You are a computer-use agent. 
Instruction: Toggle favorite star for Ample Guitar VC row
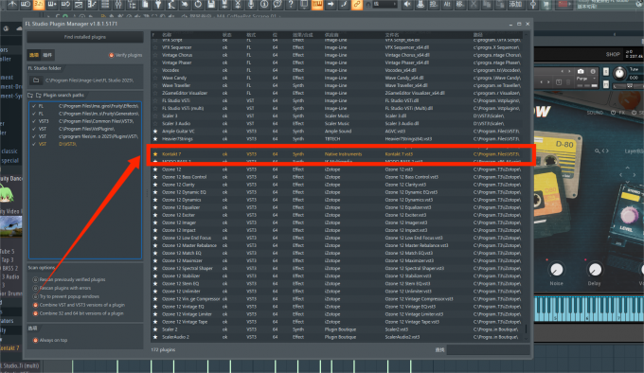click(x=155, y=132)
